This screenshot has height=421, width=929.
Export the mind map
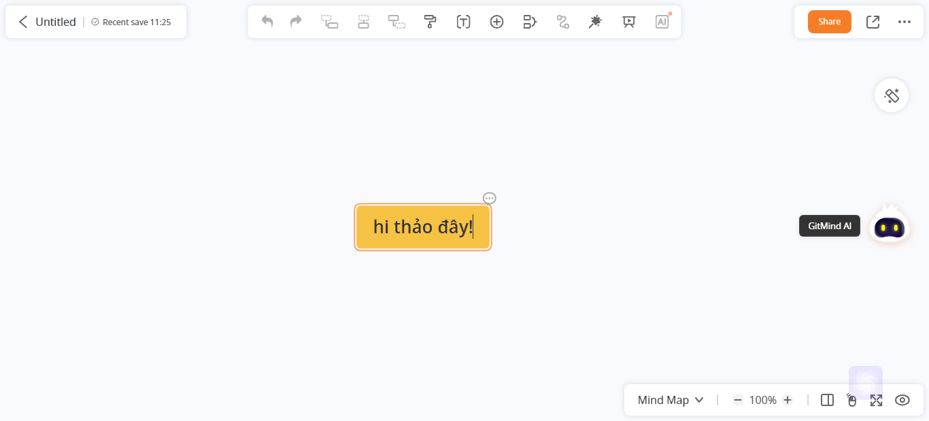pyautogui.click(x=873, y=22)
